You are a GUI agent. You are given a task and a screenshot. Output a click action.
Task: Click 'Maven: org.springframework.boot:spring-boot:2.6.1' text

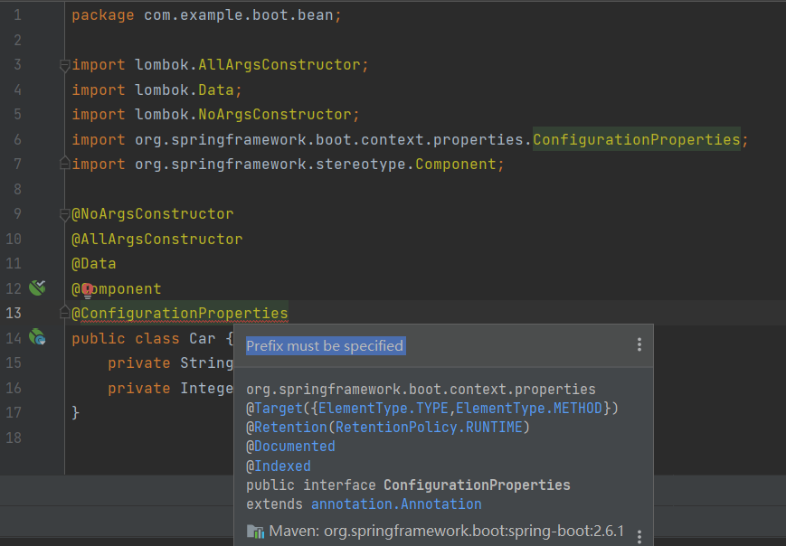pyautogui.click(x=446, y=531)
